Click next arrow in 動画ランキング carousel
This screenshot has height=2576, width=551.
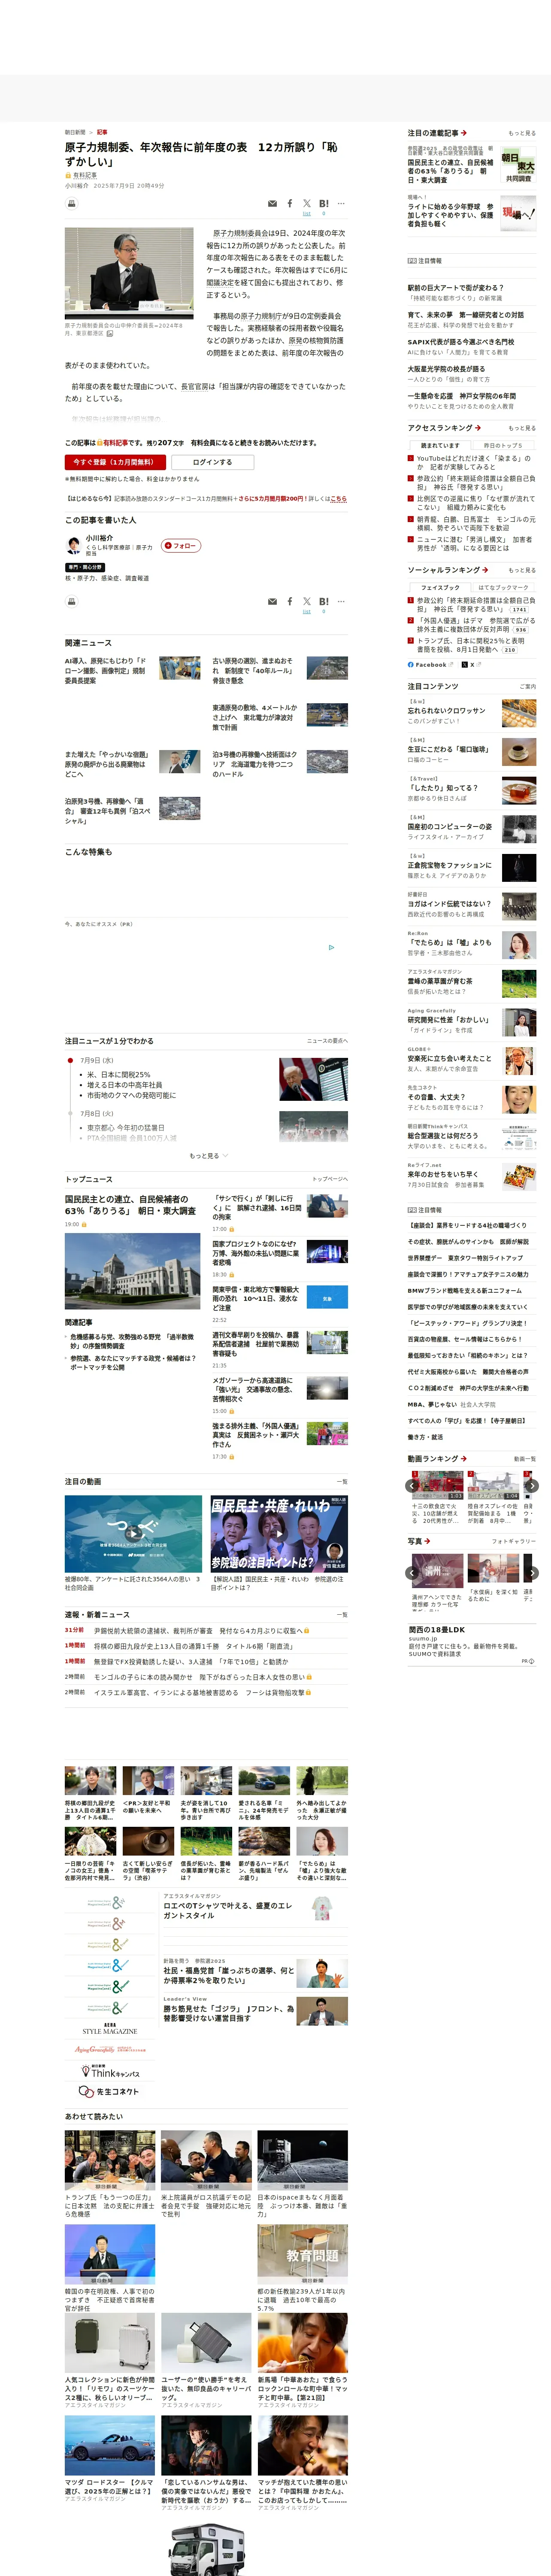pyautogui.click(x=532, y=1486)
